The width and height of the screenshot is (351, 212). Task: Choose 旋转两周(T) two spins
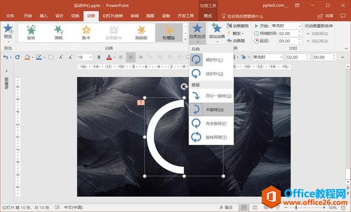211,137
